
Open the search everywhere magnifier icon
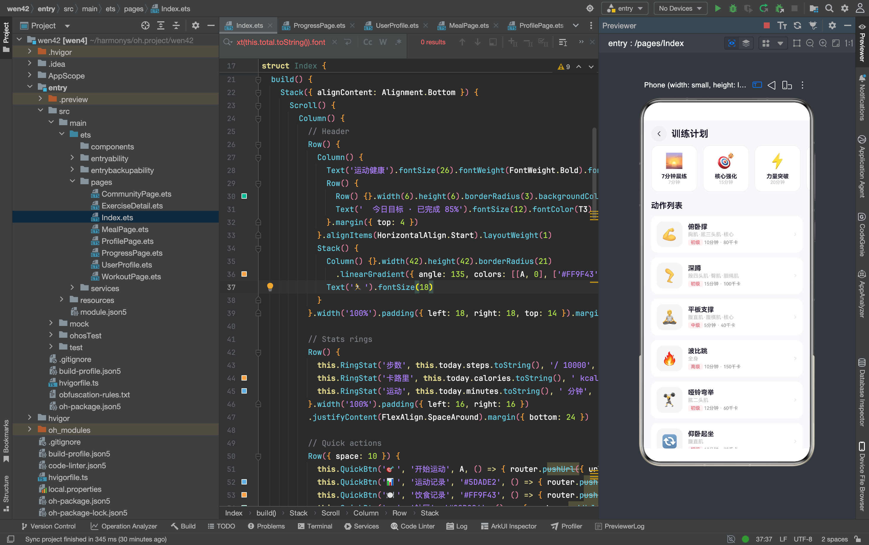(x=829, y=8)
